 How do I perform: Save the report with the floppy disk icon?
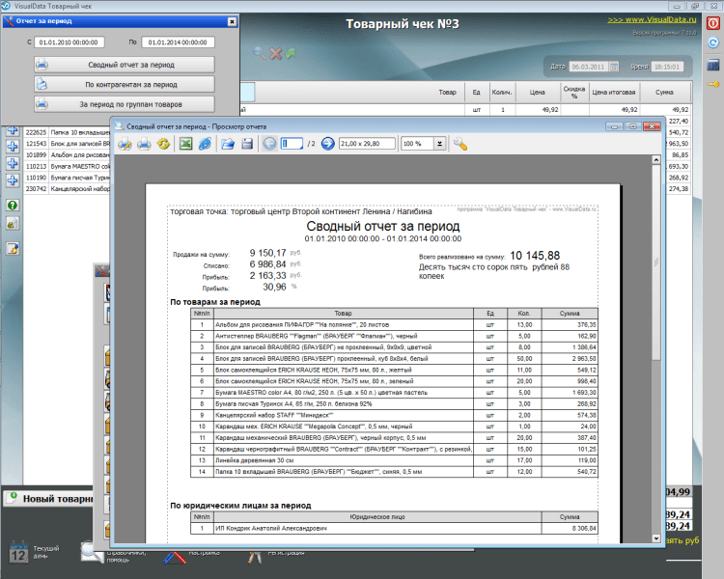click(247, 144)
